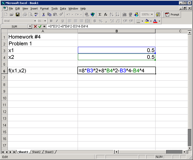The image size is (193, 160).
Task: Click the Edit Formula equals button
Action: [x=44, y=27]
